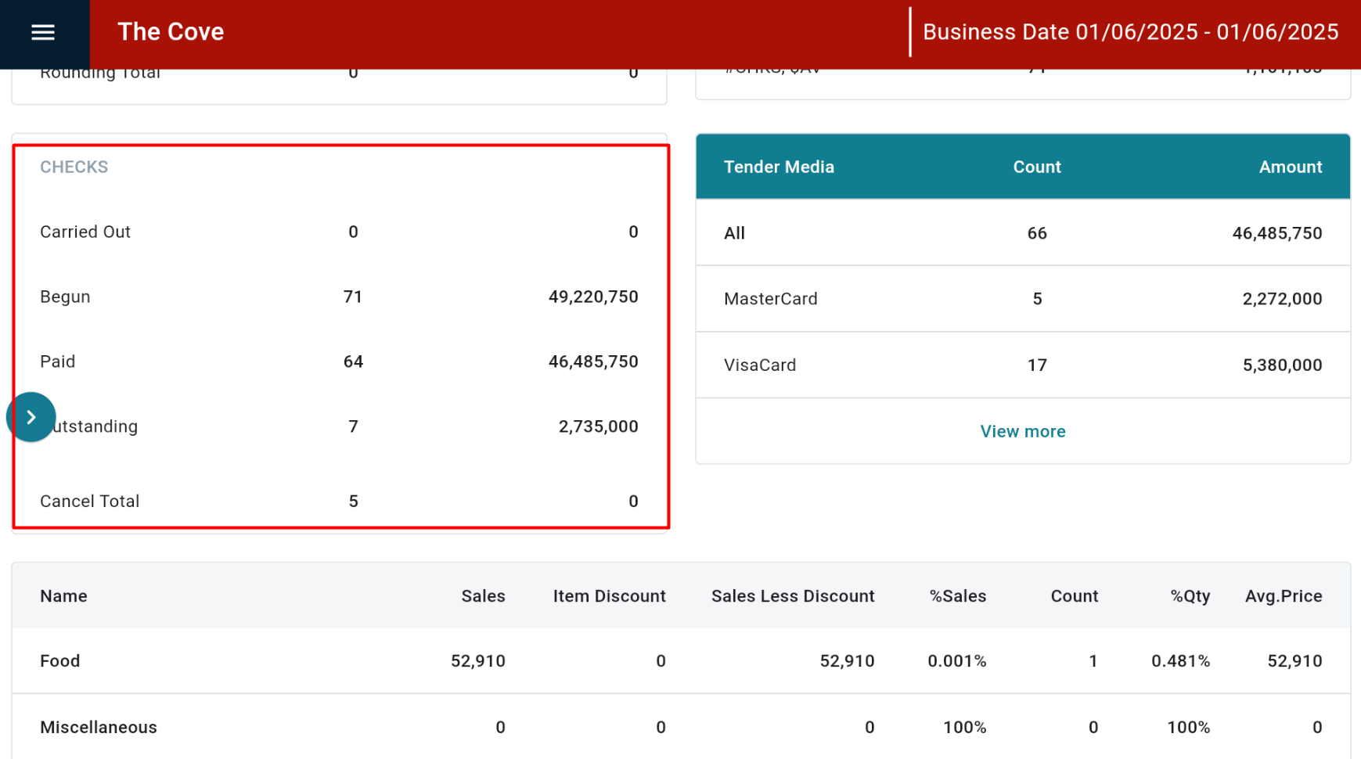Image resolution: width=1361 pixels, height=759 pixels.
Task: Click the Cancel Total row
Action: coord(339,501)
